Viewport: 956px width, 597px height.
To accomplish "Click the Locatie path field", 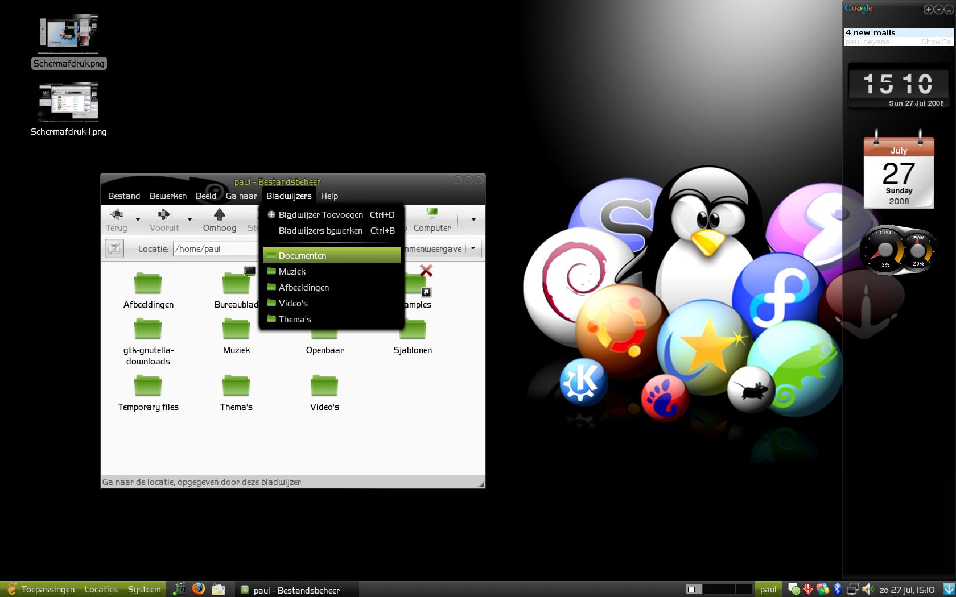I will pos(216,248).
